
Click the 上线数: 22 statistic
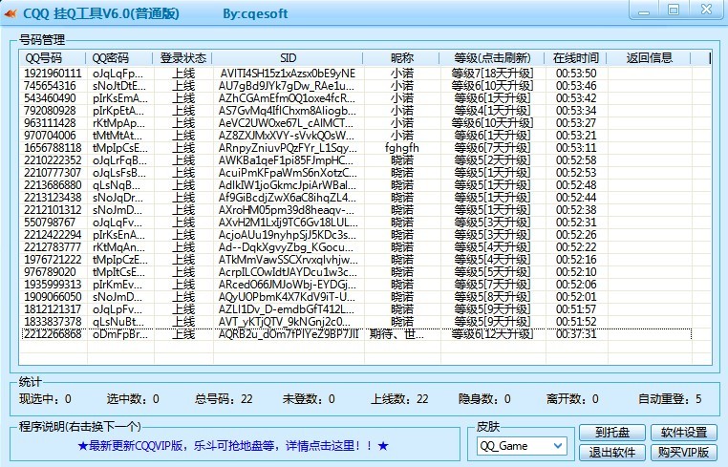399,399
